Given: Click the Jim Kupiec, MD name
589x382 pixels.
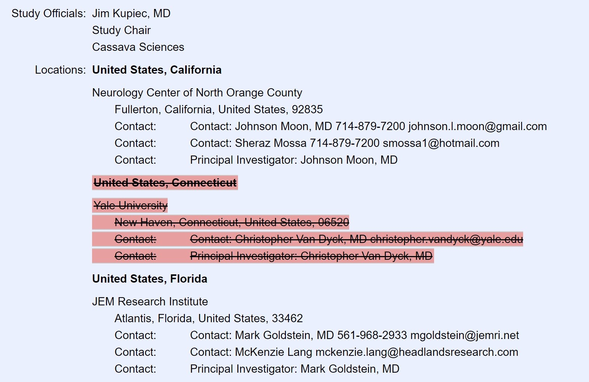Looking at the screenshot, I should tap(131, 13).
